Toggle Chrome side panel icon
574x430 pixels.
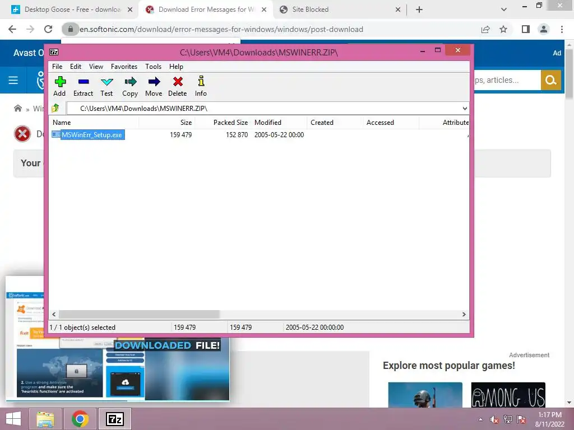point(526,29)
